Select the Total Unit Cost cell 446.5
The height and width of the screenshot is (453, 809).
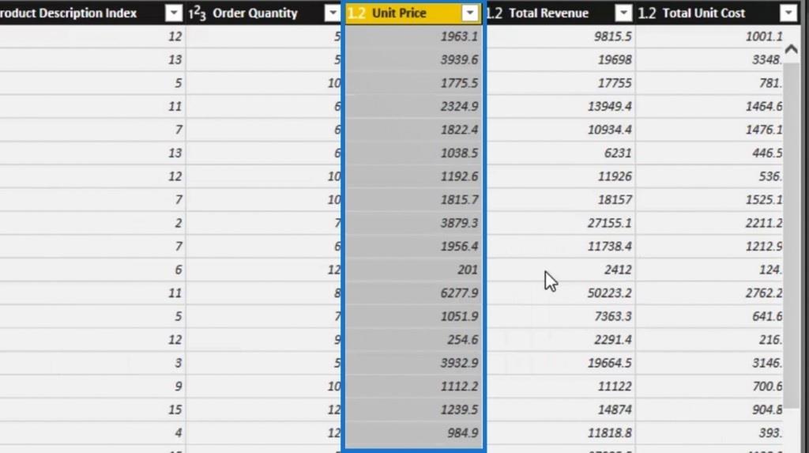point(710,153)
